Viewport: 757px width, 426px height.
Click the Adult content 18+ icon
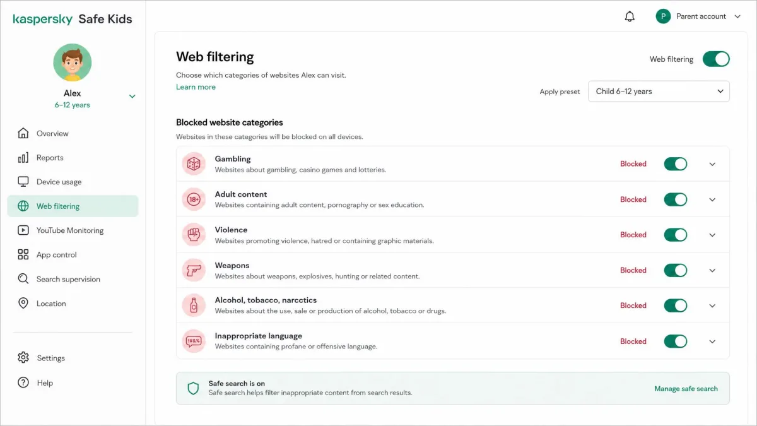(194, 199)
